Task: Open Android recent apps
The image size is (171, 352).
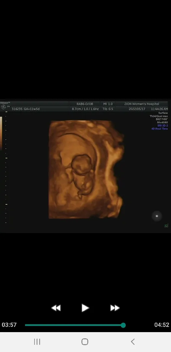Action: (37, 342)
